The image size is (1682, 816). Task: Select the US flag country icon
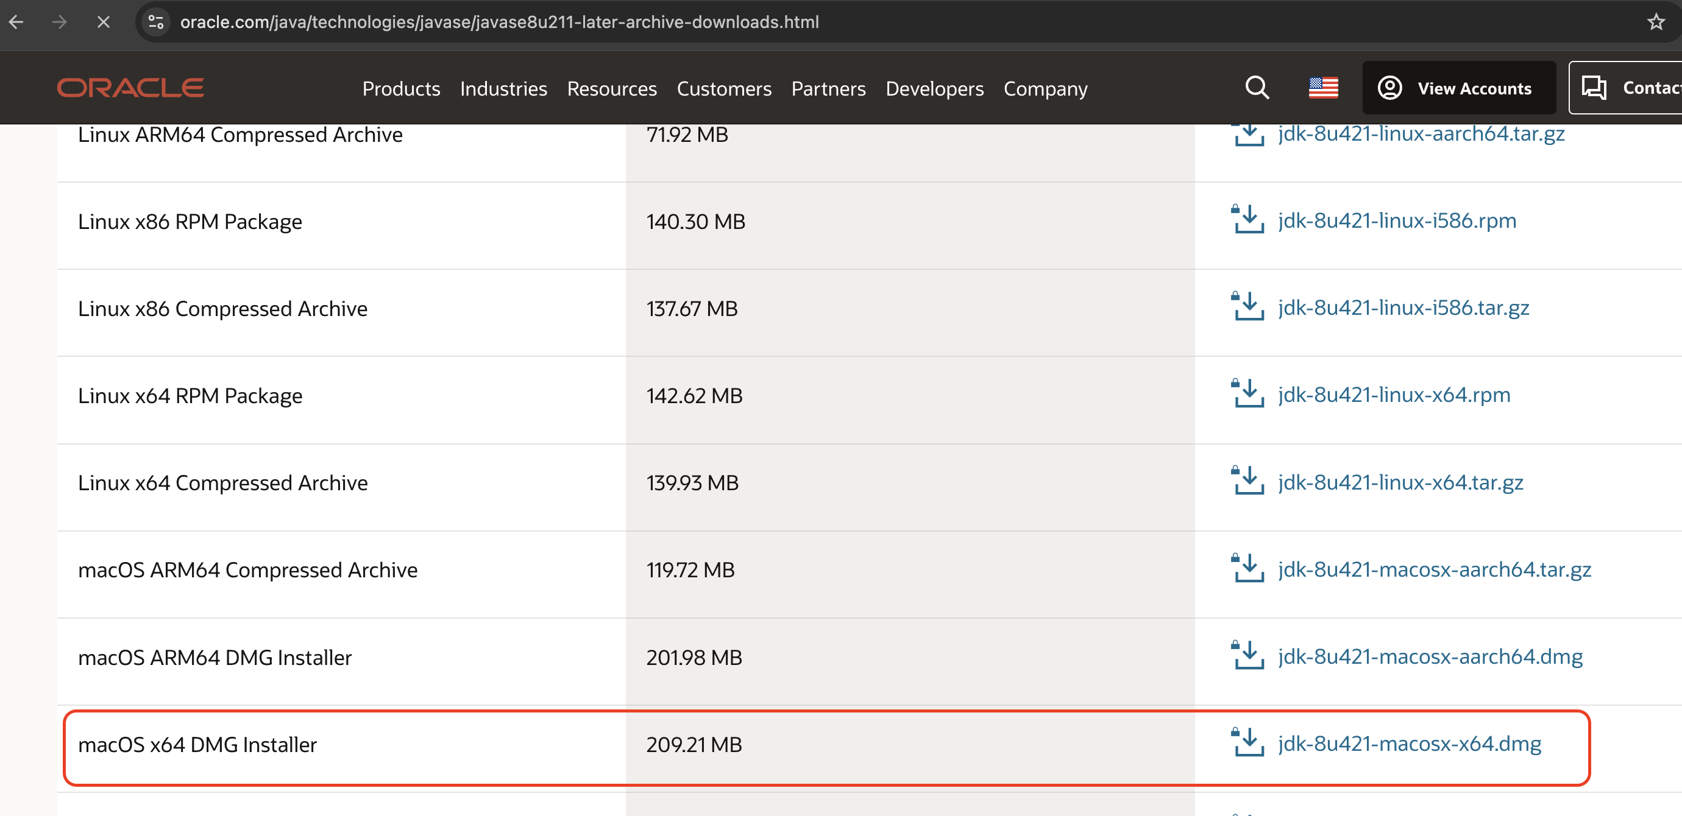point(1323,88)
